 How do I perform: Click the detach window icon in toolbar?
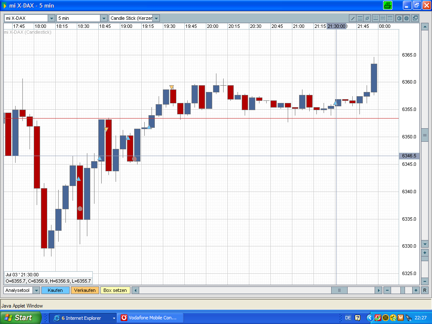click(415, 19)
